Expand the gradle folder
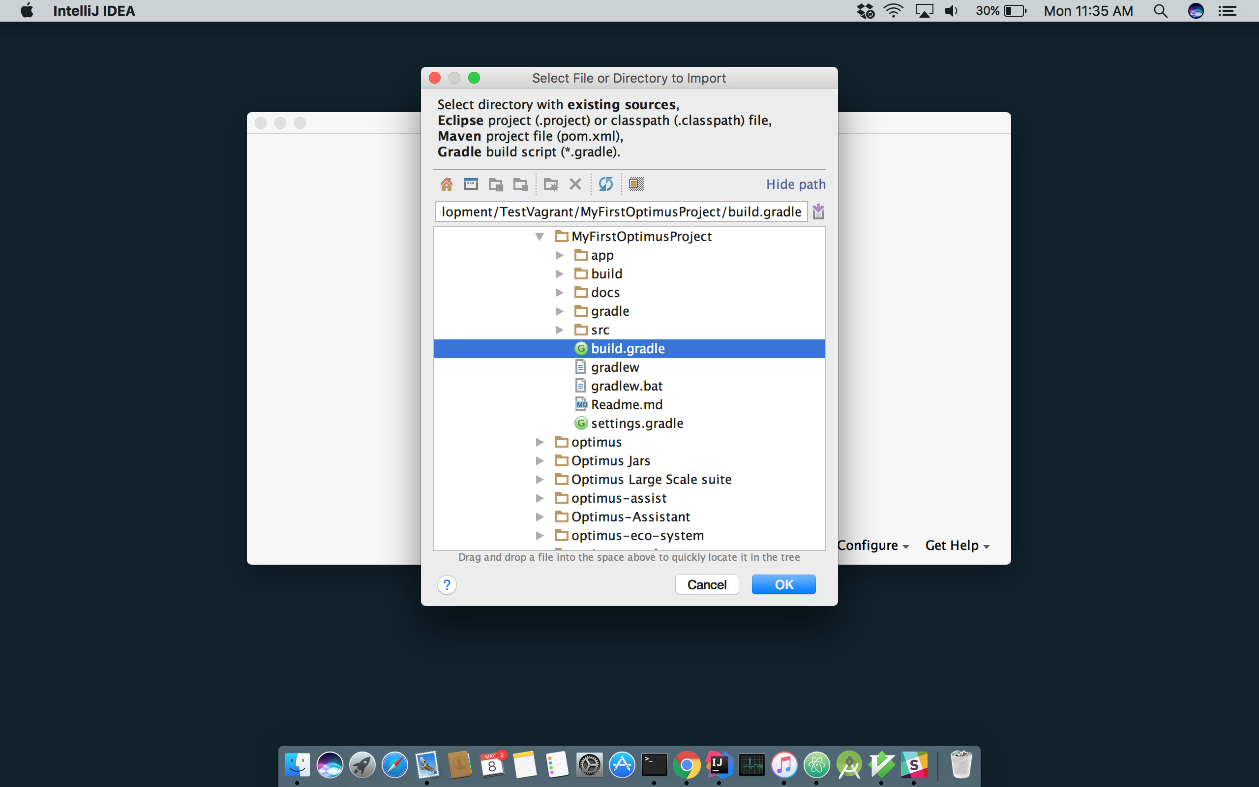Image resolution: width=1259 pixels, height=787 pixels. tap(559, 311)
